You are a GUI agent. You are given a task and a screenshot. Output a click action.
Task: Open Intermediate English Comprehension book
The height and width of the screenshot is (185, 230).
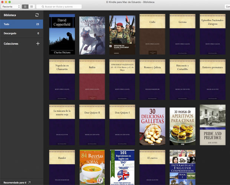tap(183, 168)
